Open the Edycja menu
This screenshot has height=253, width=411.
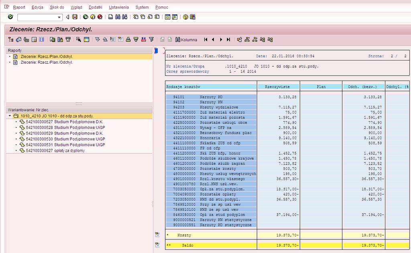[x=37, y=7]
